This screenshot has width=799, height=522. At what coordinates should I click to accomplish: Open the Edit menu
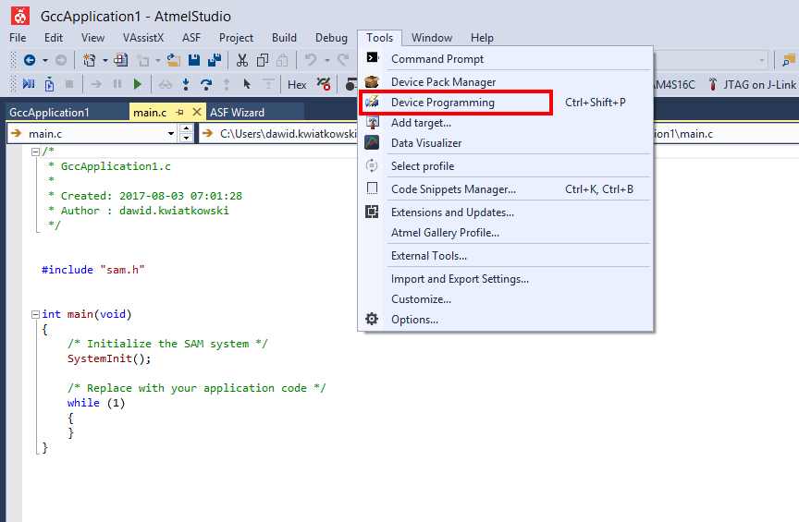point(54,38)
